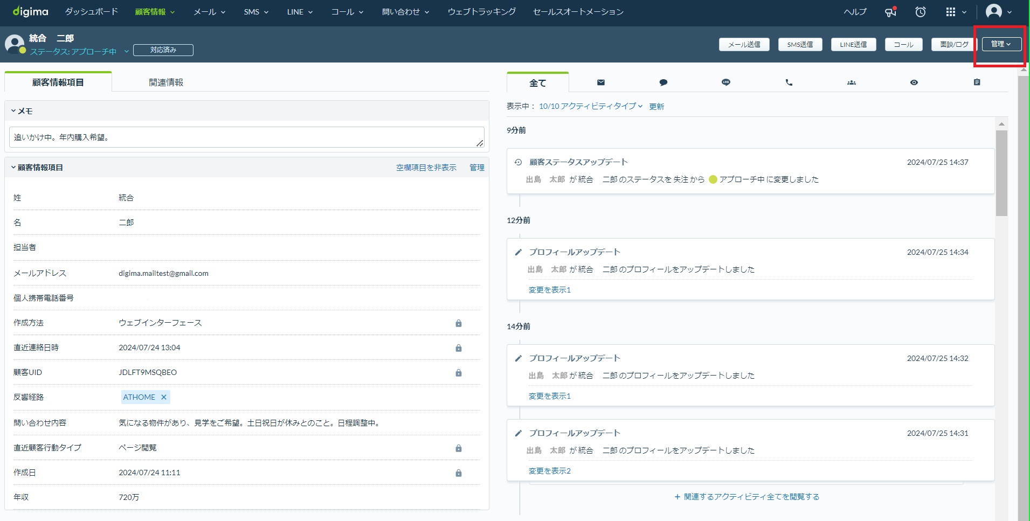Open the 10/10 アクティビティタイプ filter dropdown

point(590,106)
